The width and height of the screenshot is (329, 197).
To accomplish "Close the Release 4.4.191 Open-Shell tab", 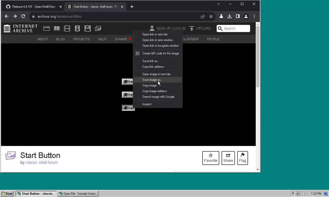I will [61, 7].
